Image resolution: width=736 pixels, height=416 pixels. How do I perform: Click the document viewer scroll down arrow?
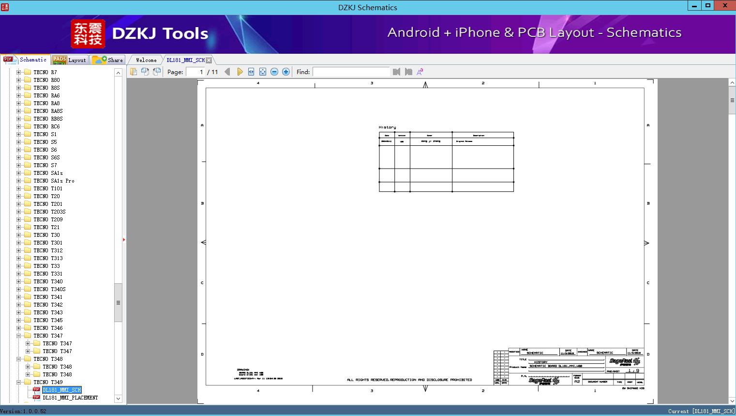pyautogui.click(x=732, y=401)
